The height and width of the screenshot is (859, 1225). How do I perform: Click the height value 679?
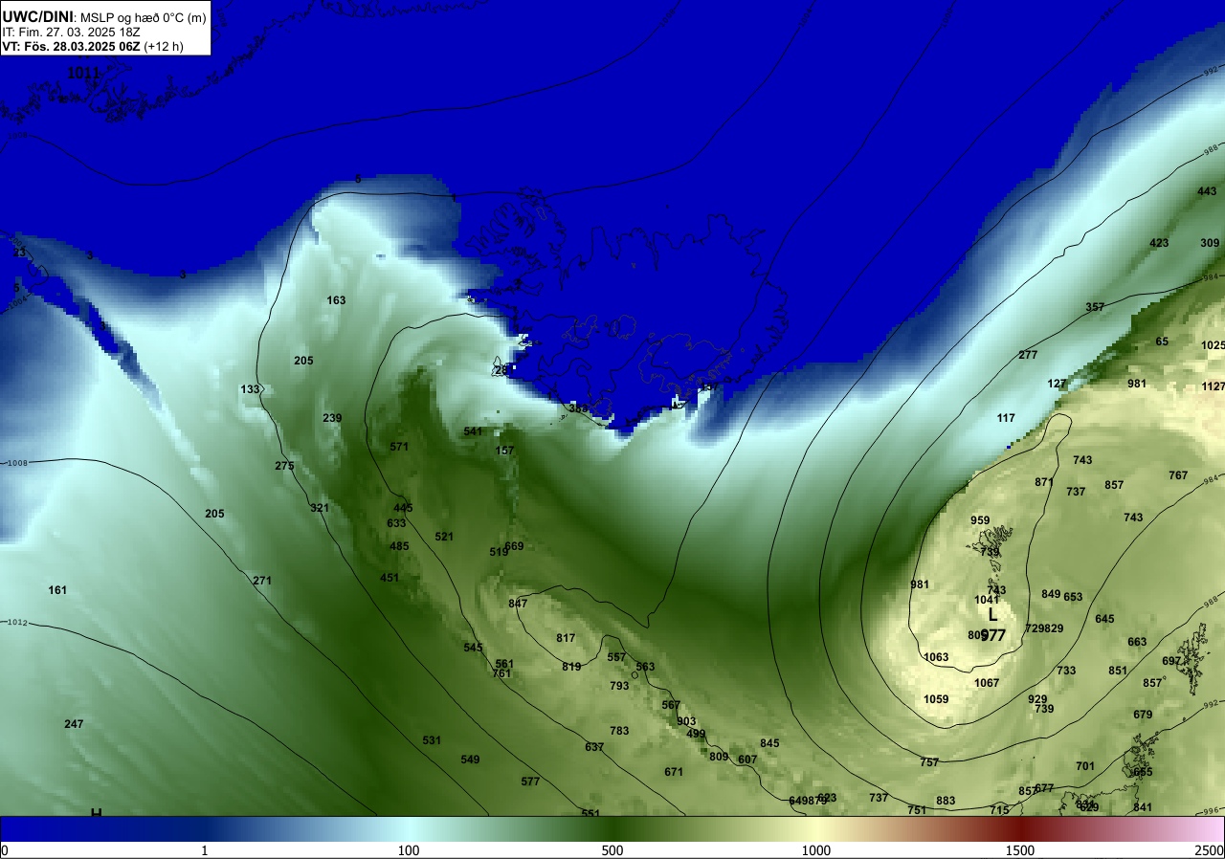1143,715
